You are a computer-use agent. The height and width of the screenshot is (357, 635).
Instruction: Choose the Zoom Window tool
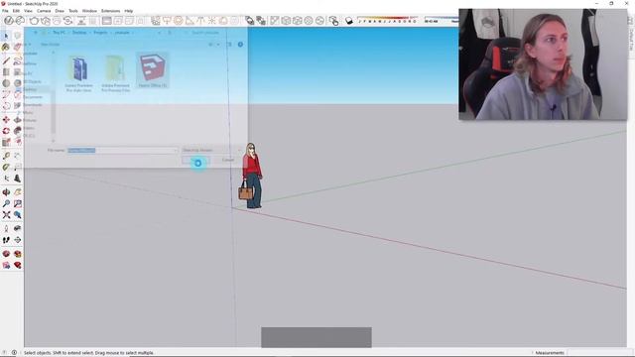point(18,203)
